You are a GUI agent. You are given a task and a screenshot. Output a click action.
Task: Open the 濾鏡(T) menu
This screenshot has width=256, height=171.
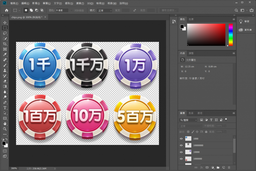[80, 3]
